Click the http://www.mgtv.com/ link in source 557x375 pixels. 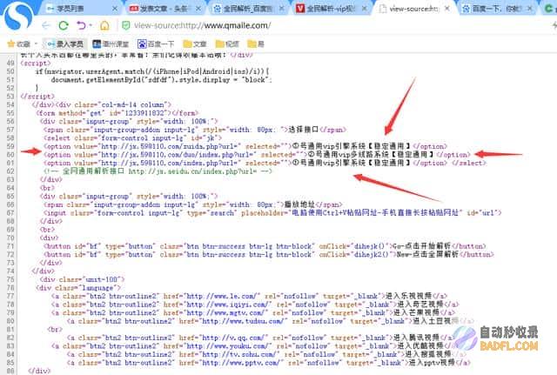click(x=227, y=313)
